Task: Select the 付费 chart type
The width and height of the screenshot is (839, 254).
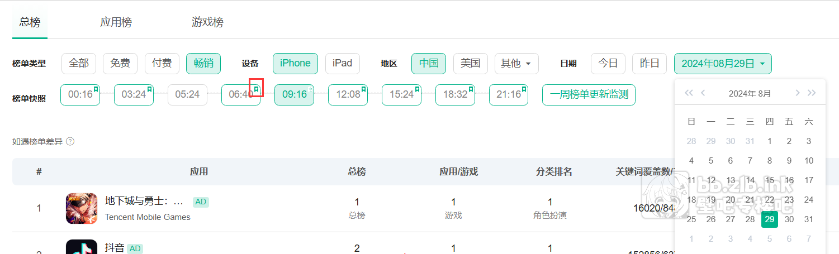Action: (162, 64)
